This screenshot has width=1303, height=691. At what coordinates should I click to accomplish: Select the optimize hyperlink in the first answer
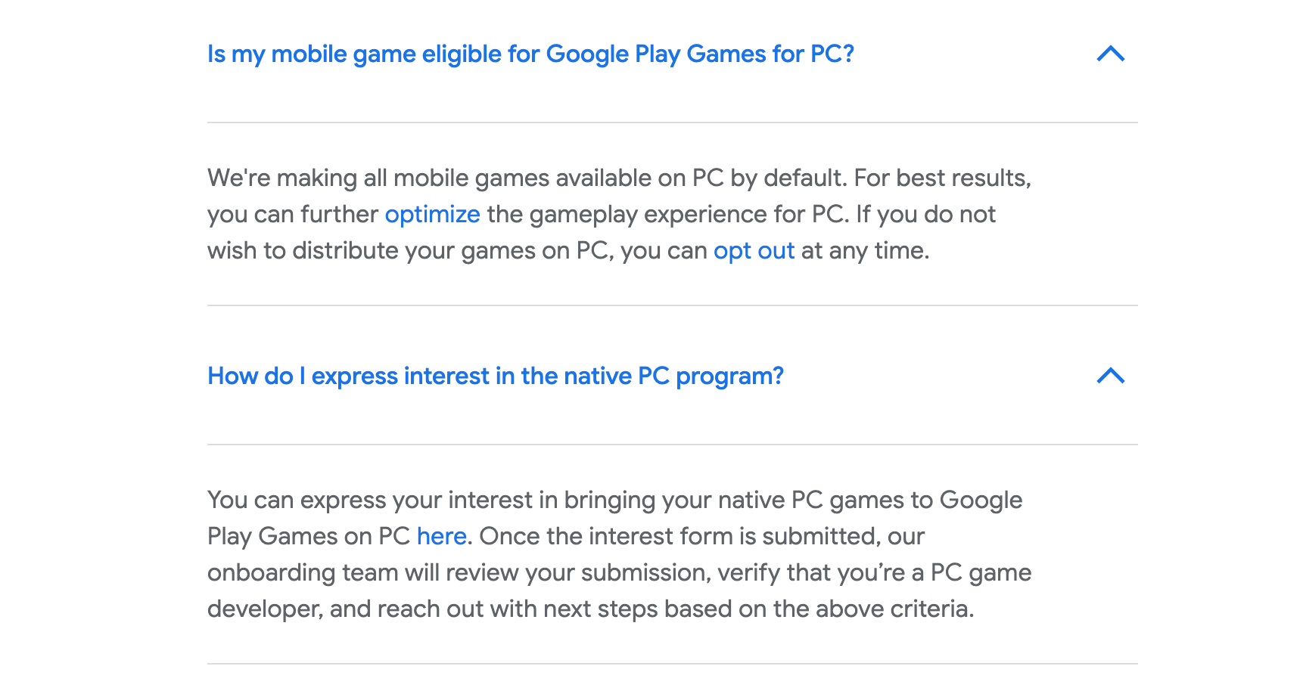tap(432, 214)
